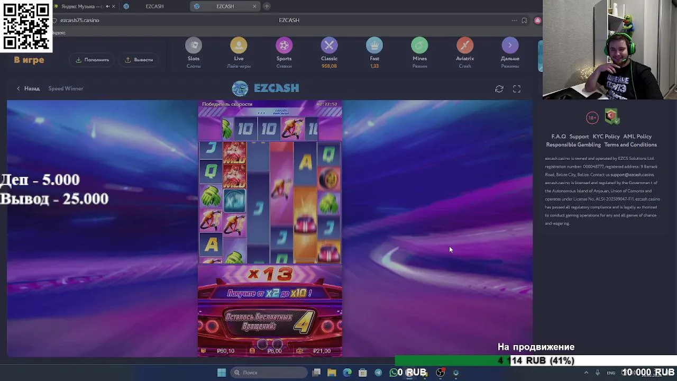Mute the Яндекс Музыка tab audio
Viewport: 677px width, 381px height.
click(x=107, y=6)
